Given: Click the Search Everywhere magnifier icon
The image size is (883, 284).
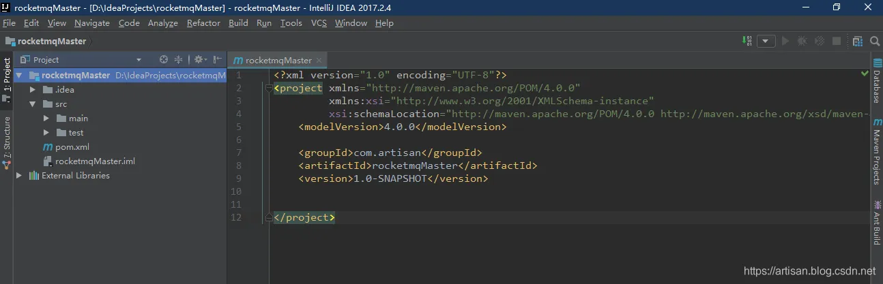Looking at the screenshot, I should coord(875,42).
